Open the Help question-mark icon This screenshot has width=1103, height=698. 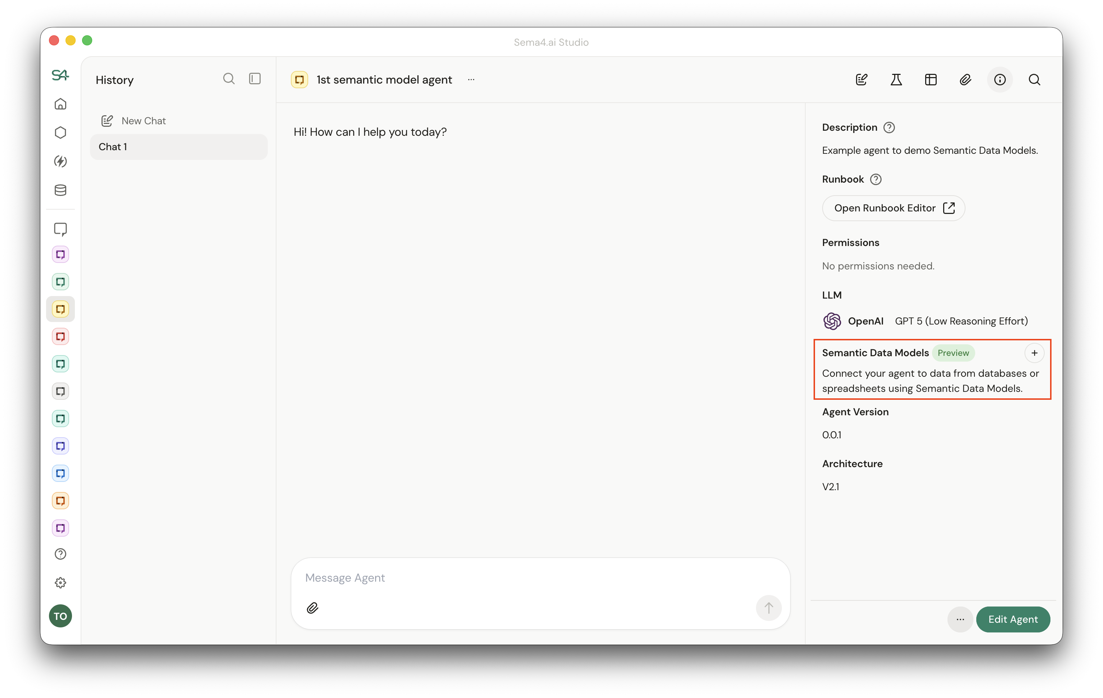point(60,554)
